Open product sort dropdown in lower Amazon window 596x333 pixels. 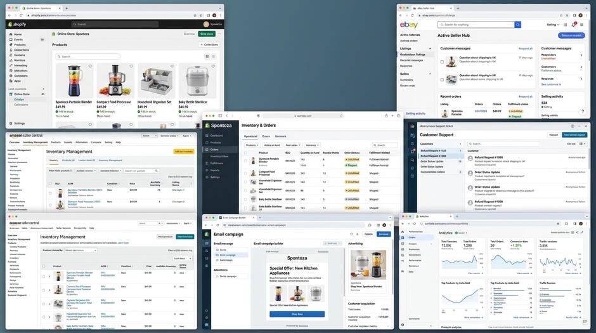click(81, 251)
